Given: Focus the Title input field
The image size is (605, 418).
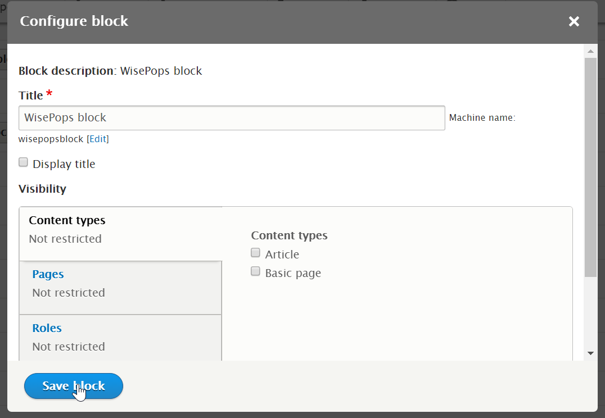Looking at the screenshot, I should (x=232, y=118).
